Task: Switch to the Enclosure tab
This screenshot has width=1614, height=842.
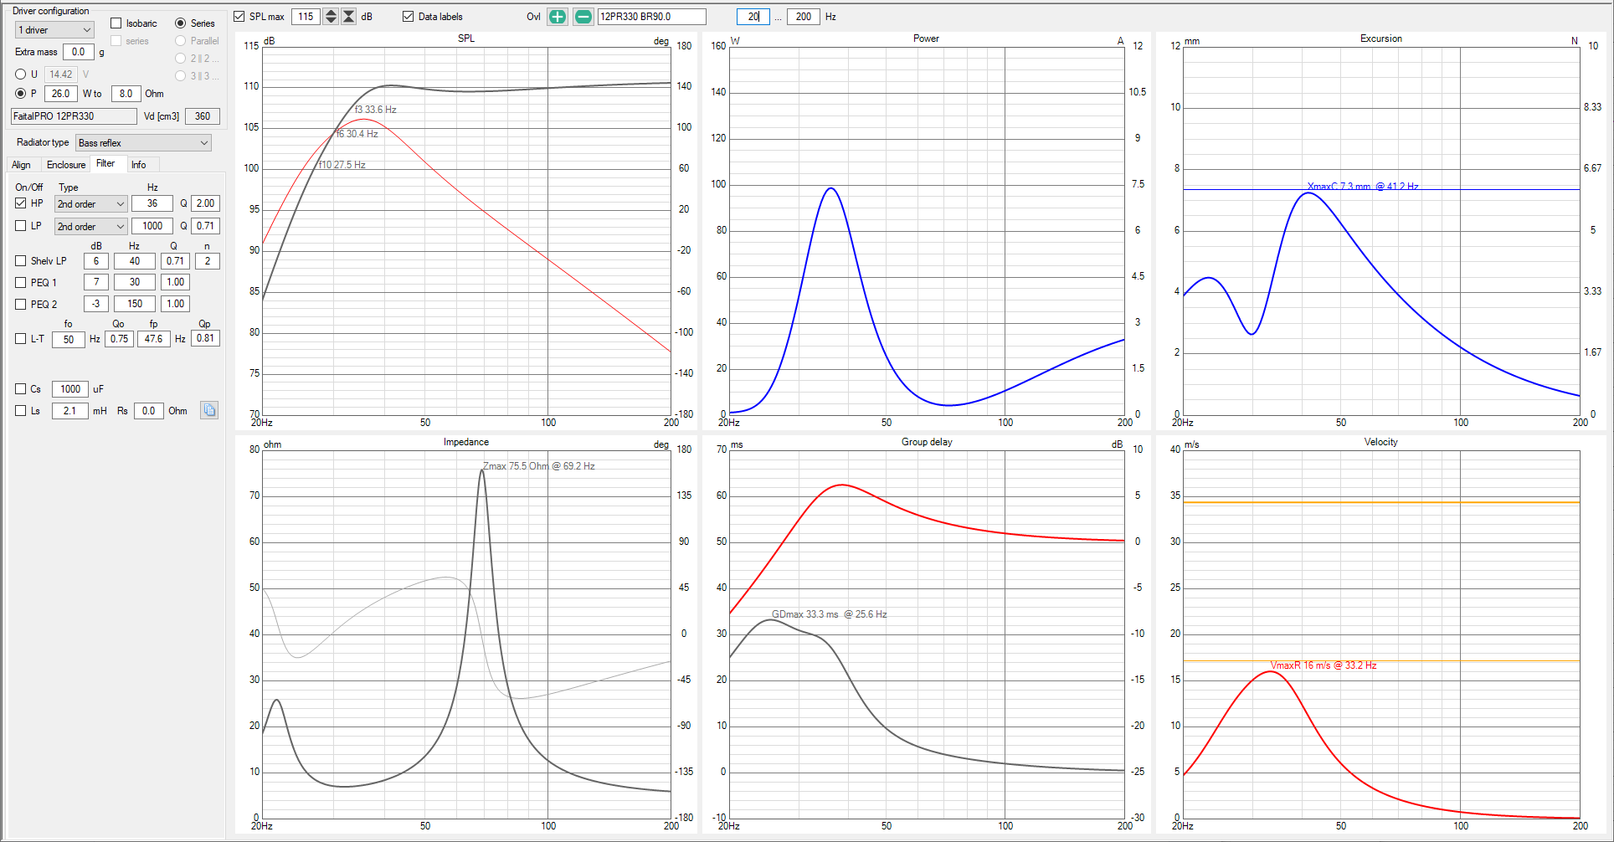Action: [66, 165]
